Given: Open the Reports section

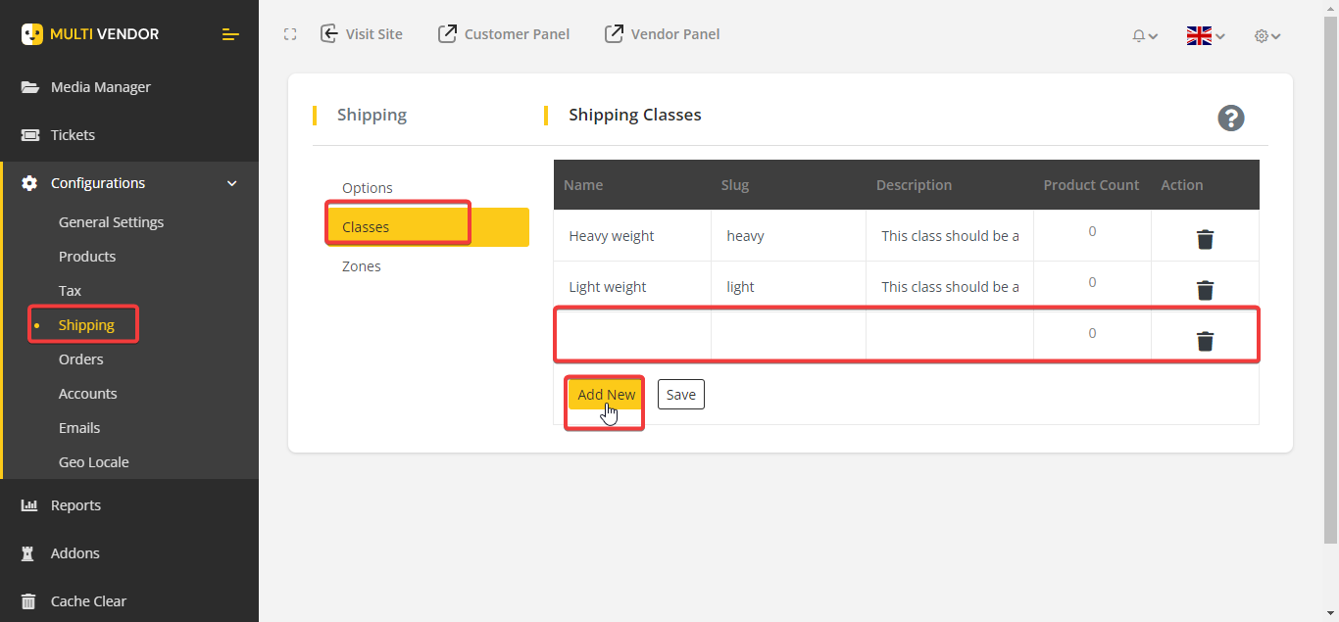Looking at the screenshot, I should tap(75, 504).
